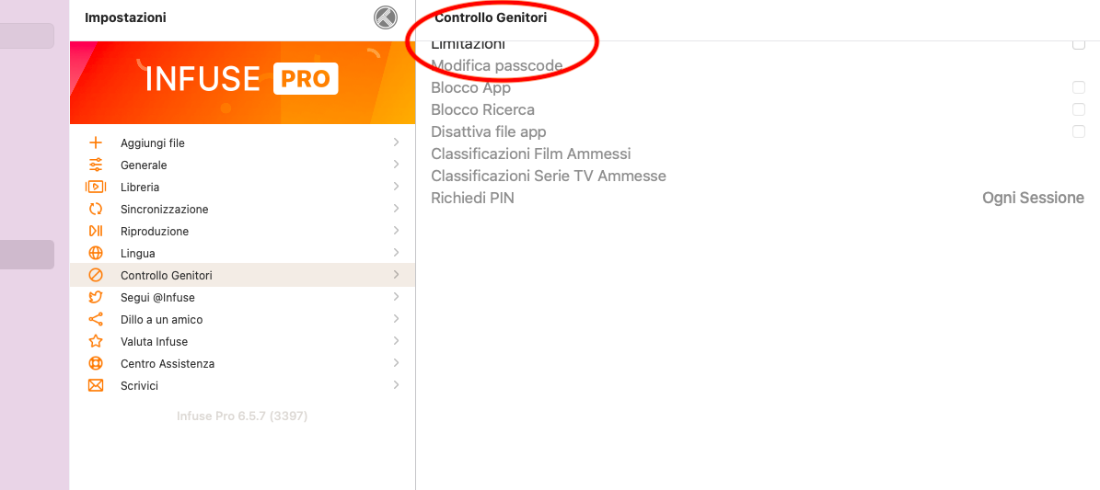Viewport: 1100px width, 490px height.
Task: Click the plus icon for Aggiungi file
Action: [x=96, y=143]
